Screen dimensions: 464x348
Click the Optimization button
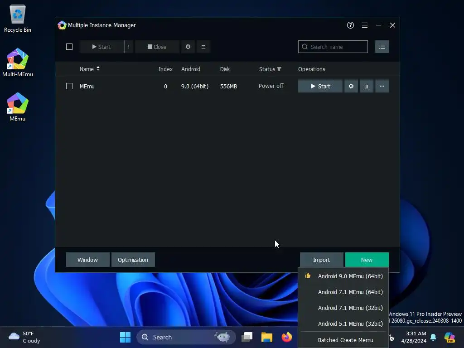point(133,260)
